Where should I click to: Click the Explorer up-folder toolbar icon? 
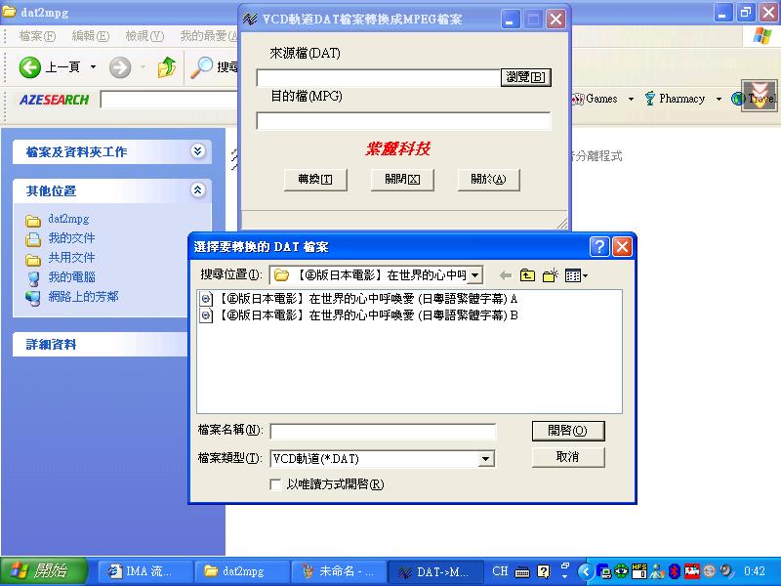coord(167,67)
